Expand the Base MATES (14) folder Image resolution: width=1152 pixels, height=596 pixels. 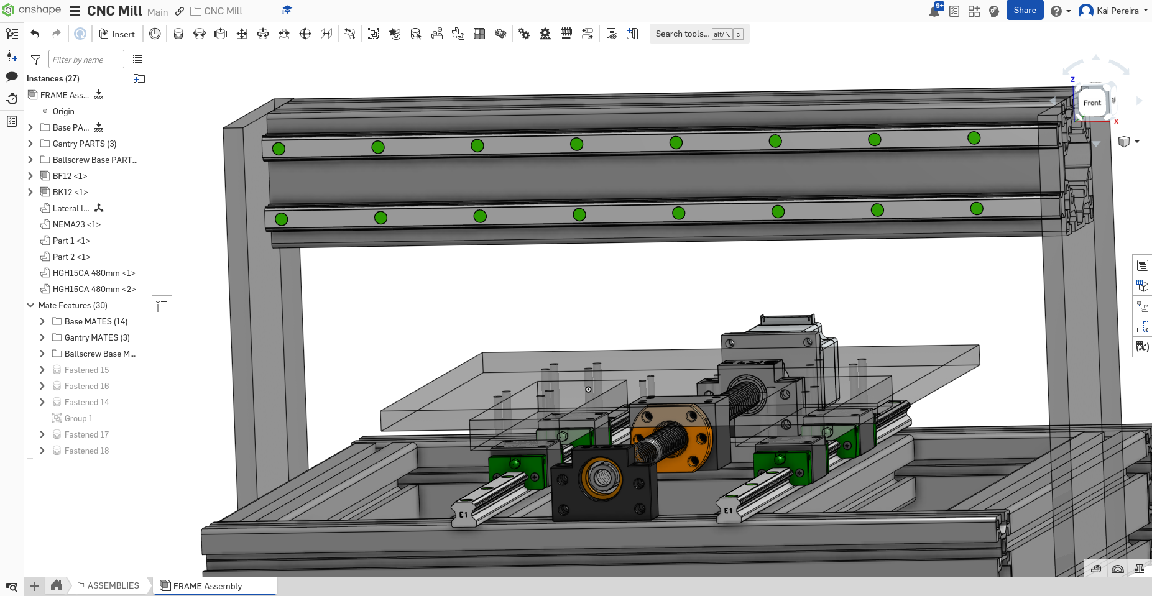pyautogui.click(x=42, y=321)
